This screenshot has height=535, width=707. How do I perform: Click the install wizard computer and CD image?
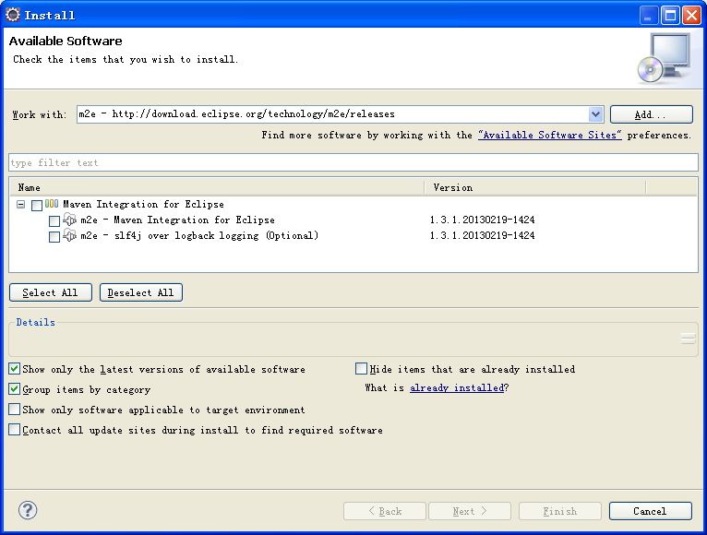(x=664, y=58)
